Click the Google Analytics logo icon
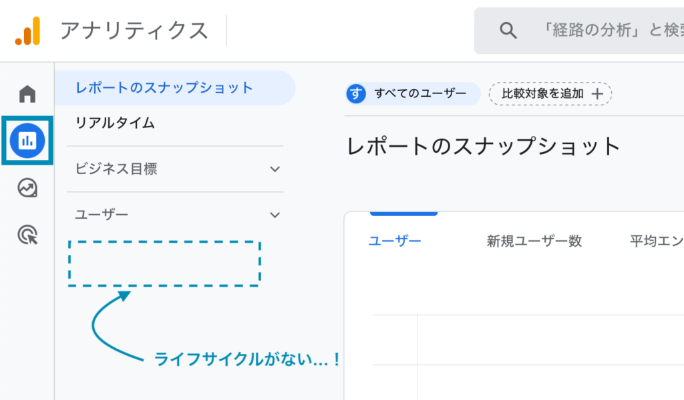The height and width of the screenshot is (400, 684). pos(27,31)
